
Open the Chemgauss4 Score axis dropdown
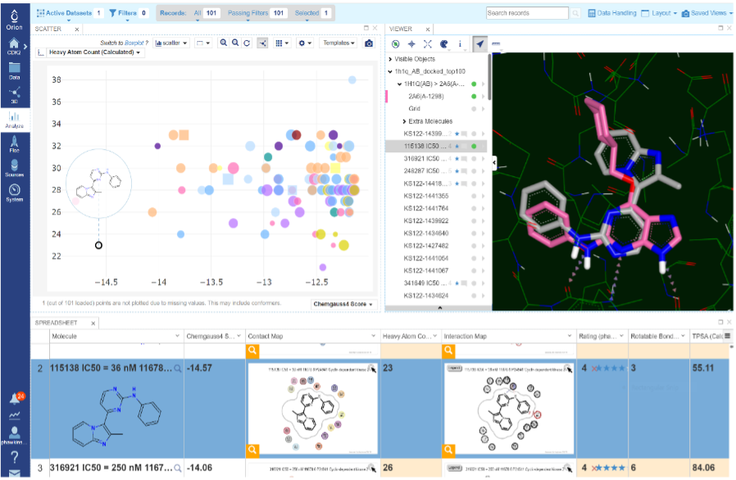pyautogui.click(x=342, y=302)
